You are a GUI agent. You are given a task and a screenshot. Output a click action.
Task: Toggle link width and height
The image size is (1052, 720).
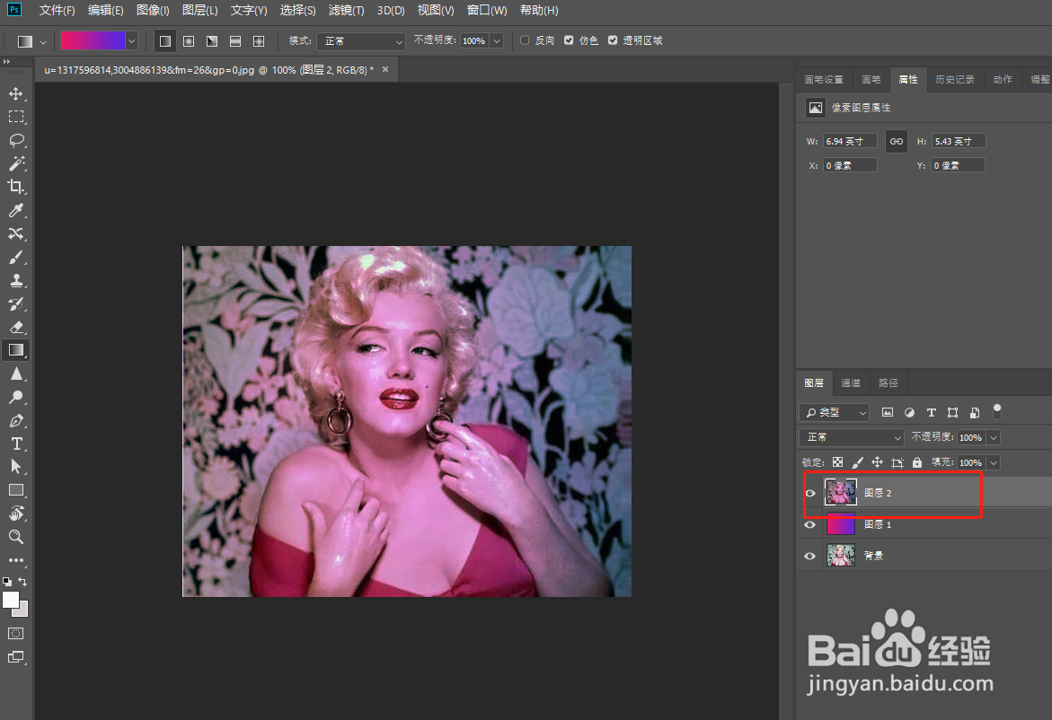pyautogui.click(x=896, y=142)
